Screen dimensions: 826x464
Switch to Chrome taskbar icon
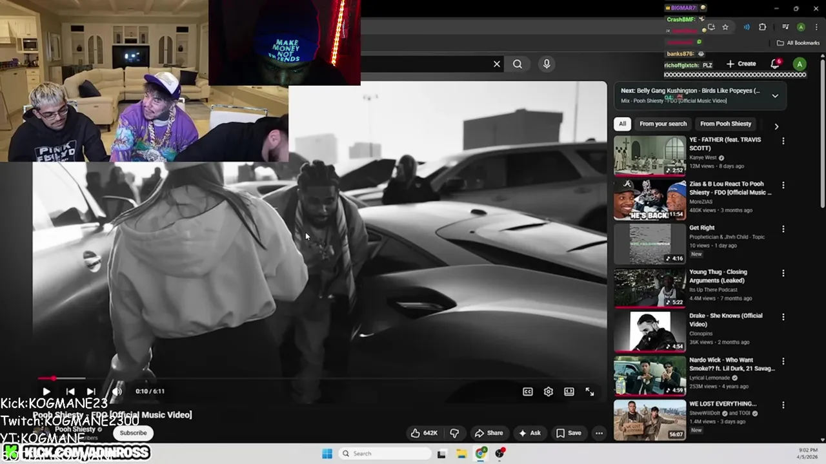click(x=481, y=454)
